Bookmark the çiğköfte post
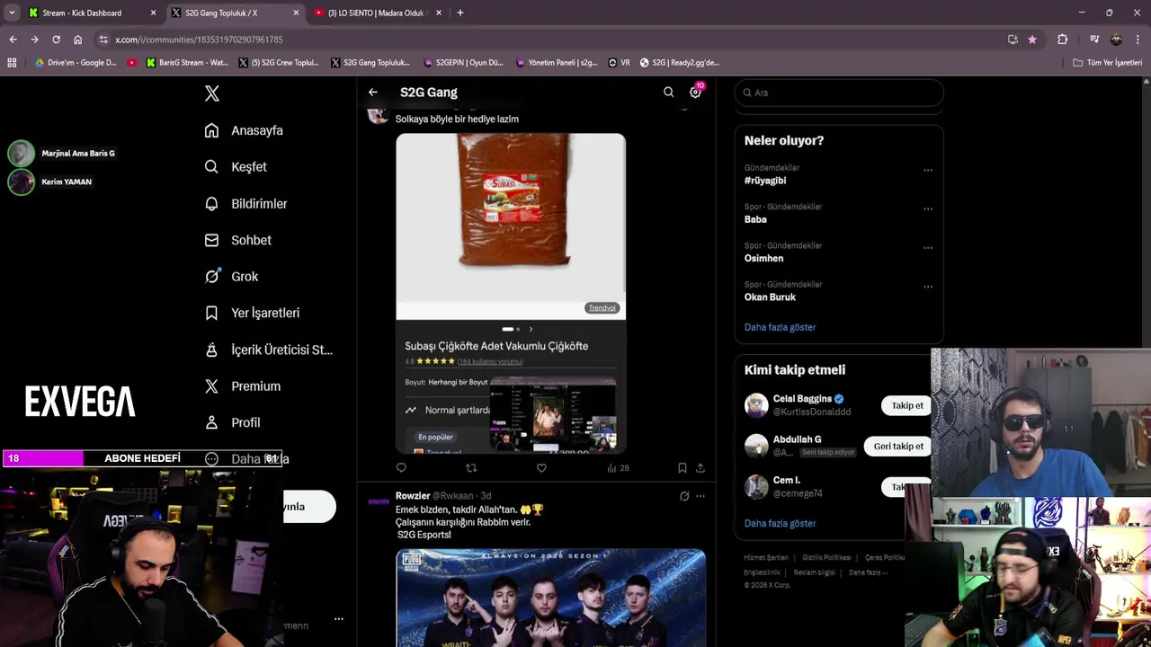Screen dimensions: 1151x647 pos(683,467)
